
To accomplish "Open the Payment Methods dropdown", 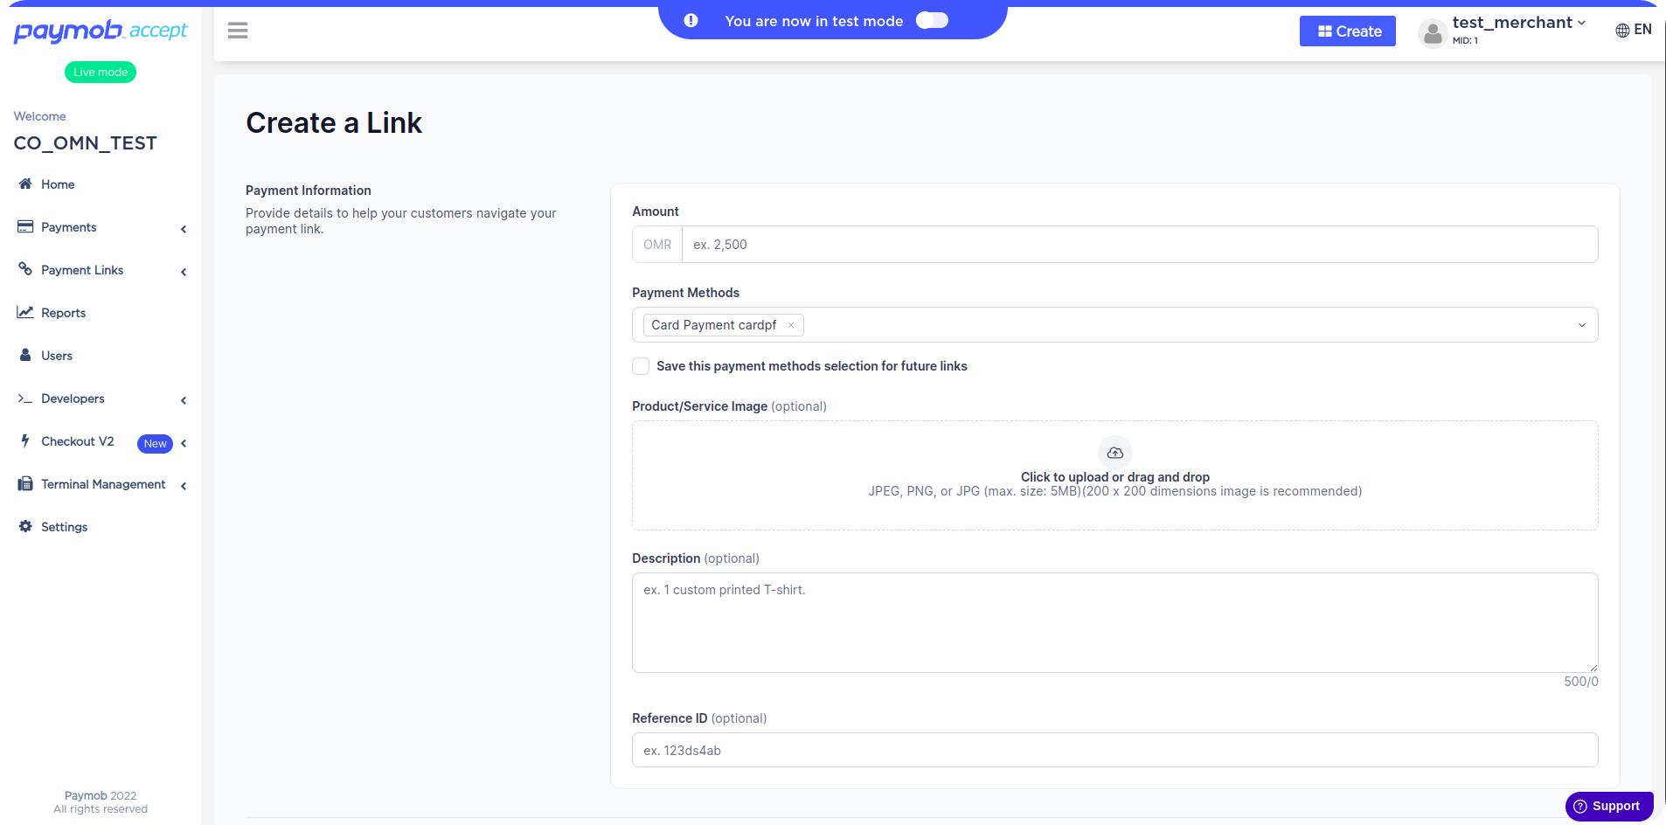I will click(x=1580, y=324).
